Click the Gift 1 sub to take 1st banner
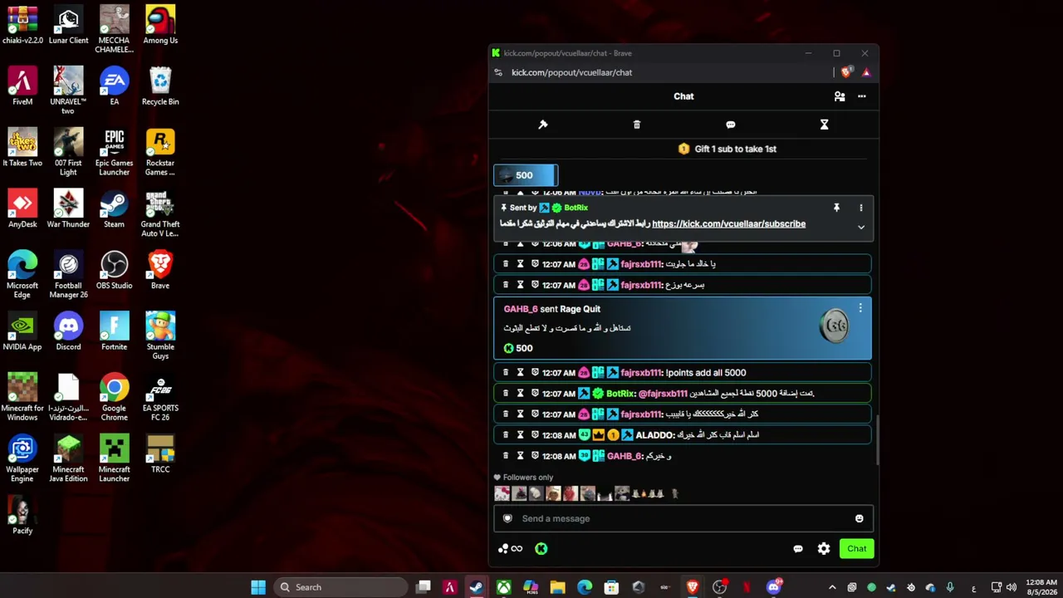Image resolution: width=1063 pixels, height=598 pixels. pos(727,149)
